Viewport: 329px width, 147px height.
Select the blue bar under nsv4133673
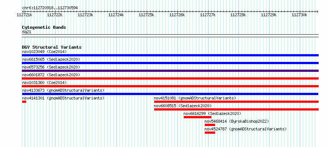coord(170,94)
